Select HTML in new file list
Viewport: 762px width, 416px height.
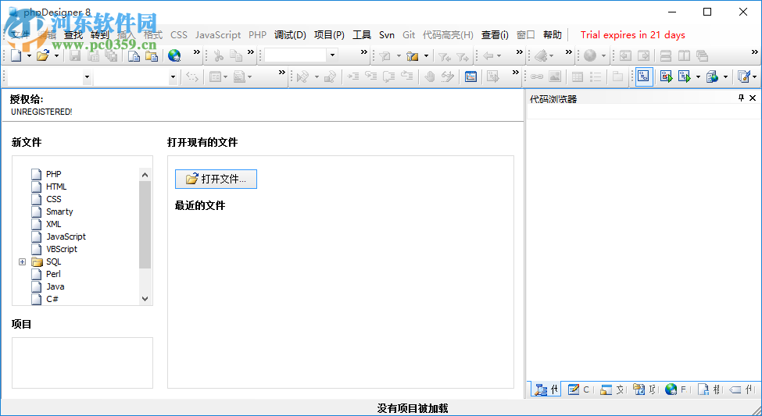tap(56, 187)
